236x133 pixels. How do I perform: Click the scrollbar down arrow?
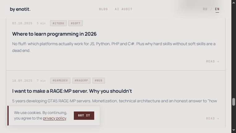coord(234,131)
